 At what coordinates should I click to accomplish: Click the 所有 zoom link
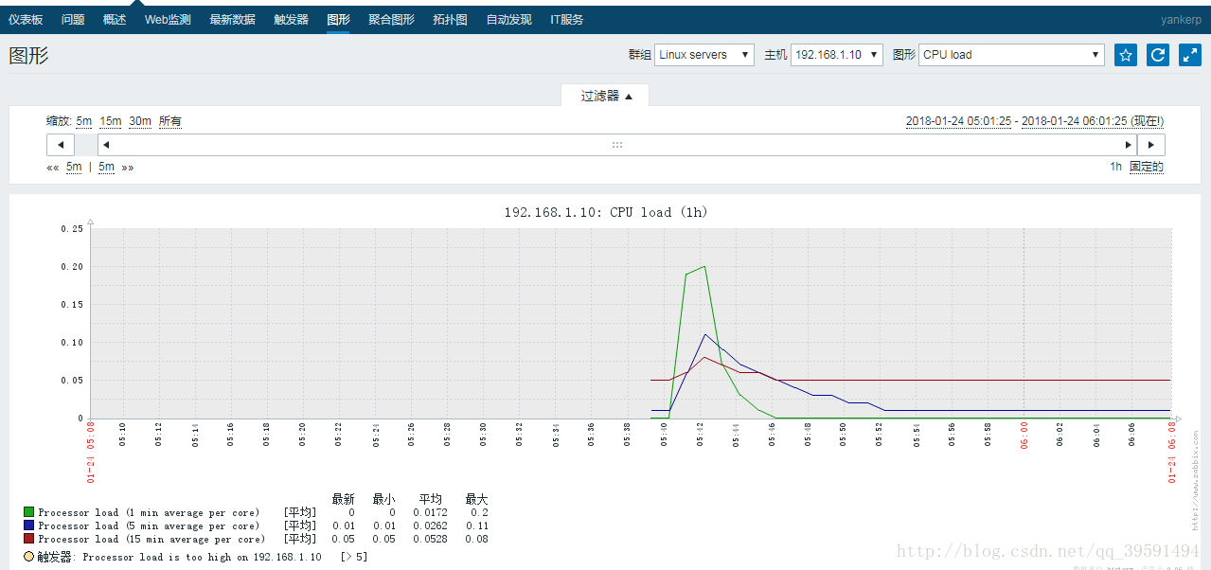(x=170, y=120)
